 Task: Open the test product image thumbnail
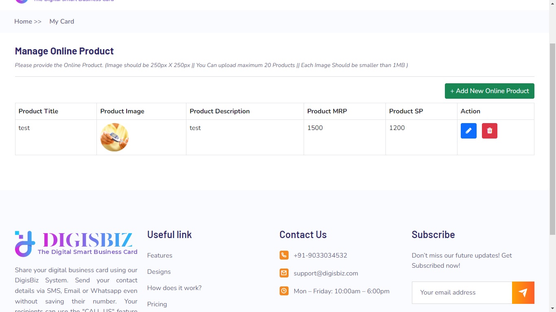point(114,137)
